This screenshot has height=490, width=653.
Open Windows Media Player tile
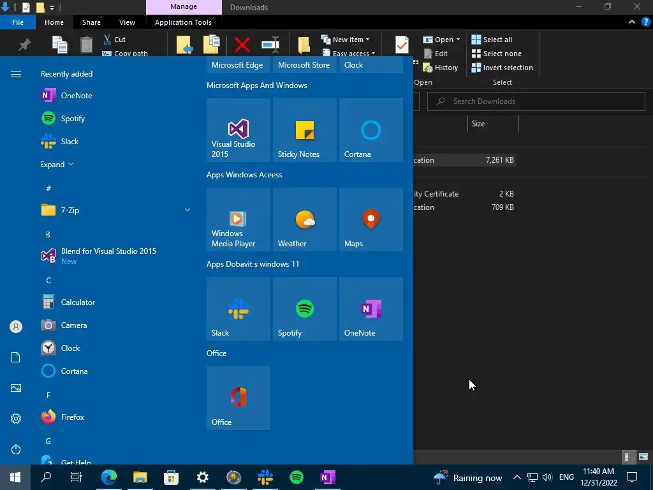[x=238, y=219]
